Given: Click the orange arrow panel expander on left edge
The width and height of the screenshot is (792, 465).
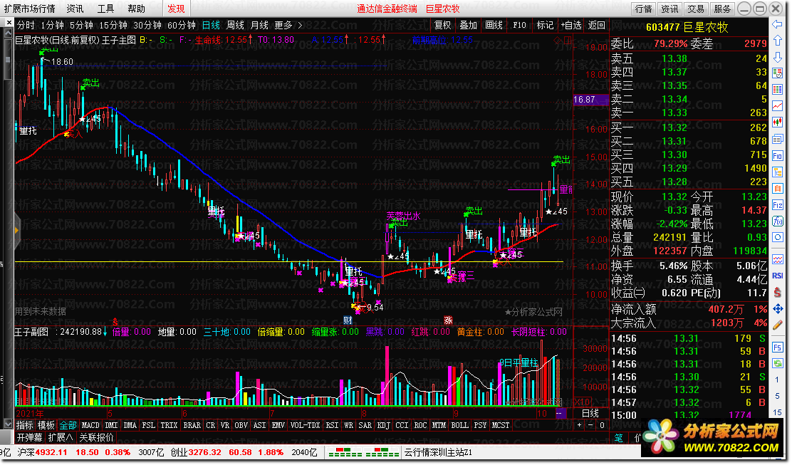Looking at the screenshot, I should pos(16,231).
